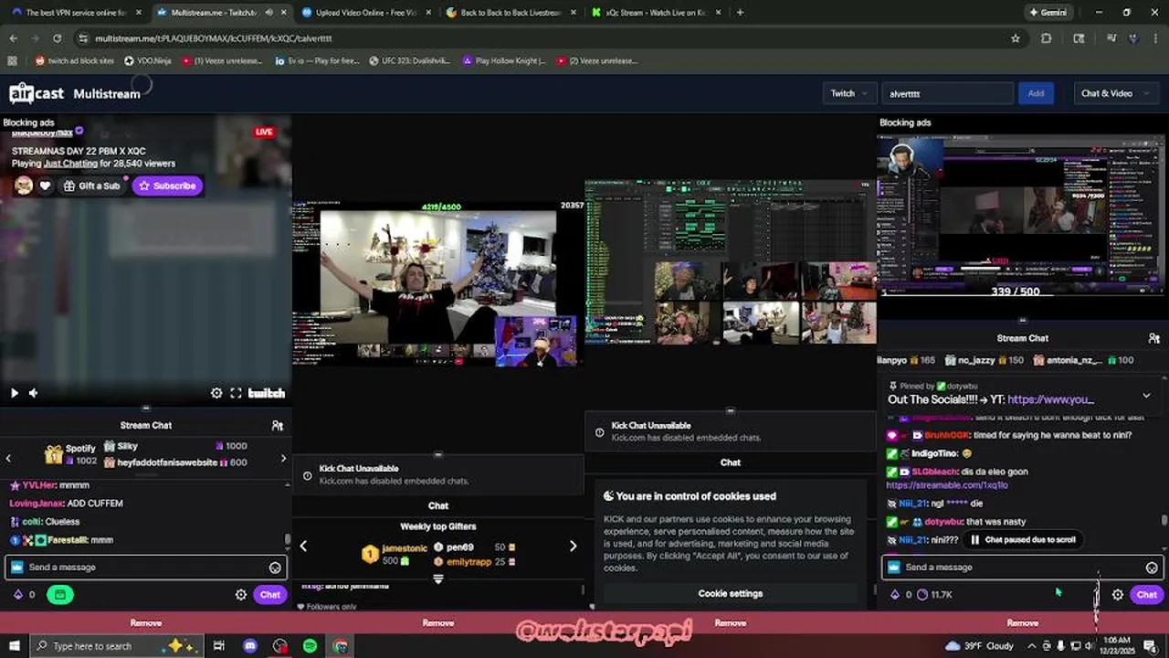This screenshot has width=1169, height=658.
Task: Click left chat Send a message field
Action: (x=146, y=567)
